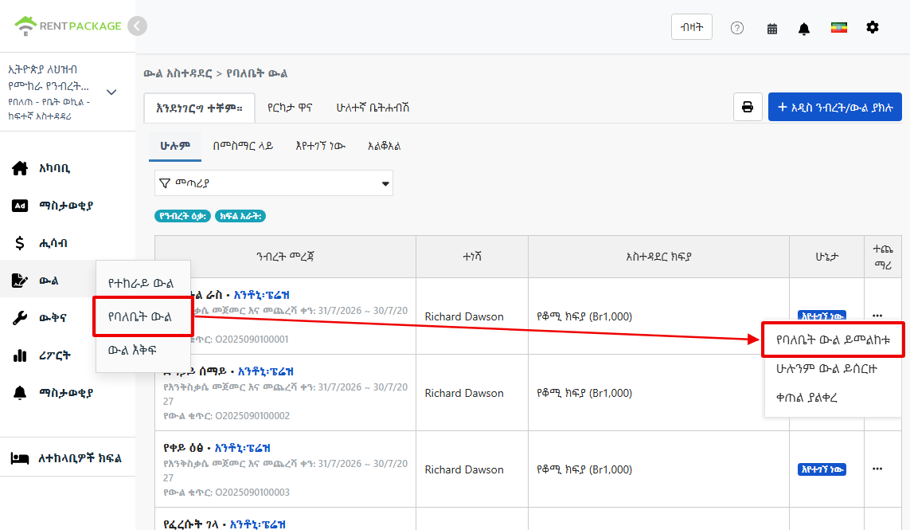This screenshot has width=910, height=530.
Task: Click the ክፍል አራት filter tag
Action: pyautogui.click(x=240, y=216)
